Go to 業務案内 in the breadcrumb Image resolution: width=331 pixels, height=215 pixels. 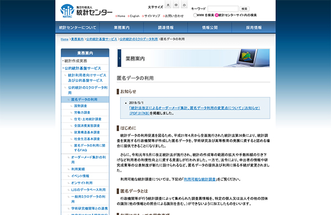[77, 39]
